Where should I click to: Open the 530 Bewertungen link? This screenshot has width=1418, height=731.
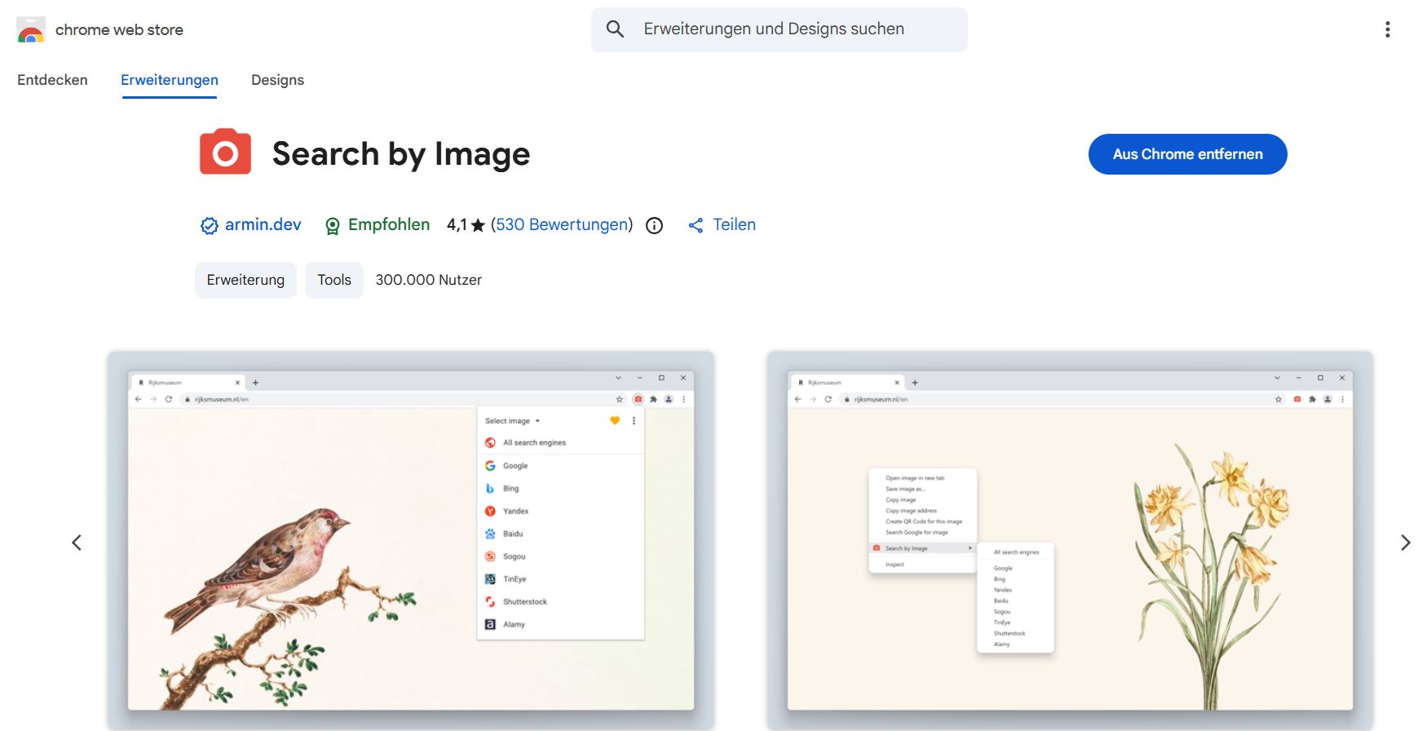pos(562,225)
